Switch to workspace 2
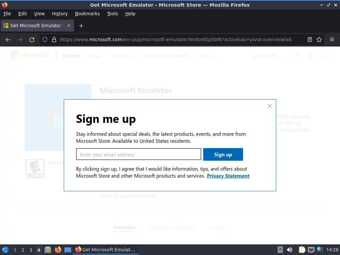Image resolution: width=340 pixels, height=255 pixels. coord(23,250)
